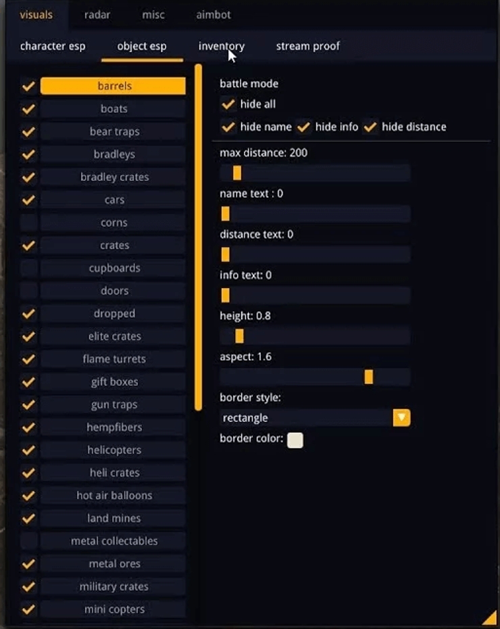This screenshot has width=500, height=629.
Task: Switch to the misc tab
Action: 153,14
